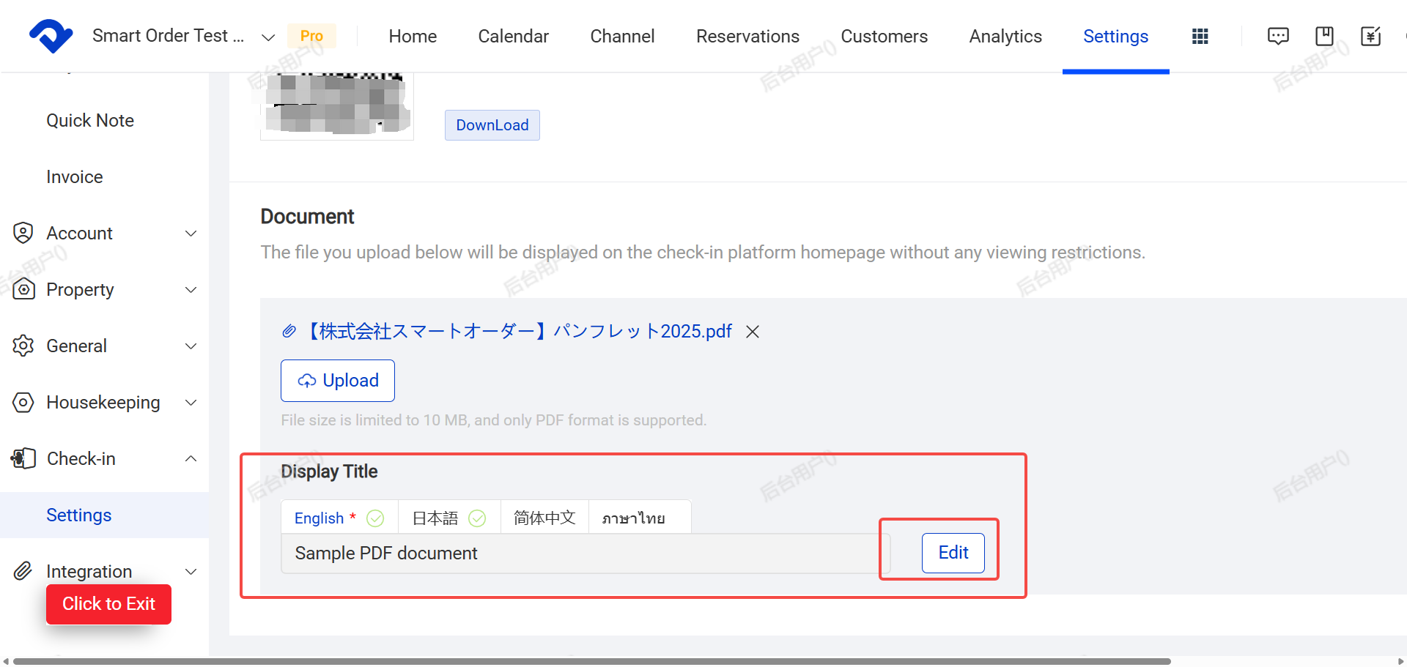Select the 日本語 language tab

point(449,518)
